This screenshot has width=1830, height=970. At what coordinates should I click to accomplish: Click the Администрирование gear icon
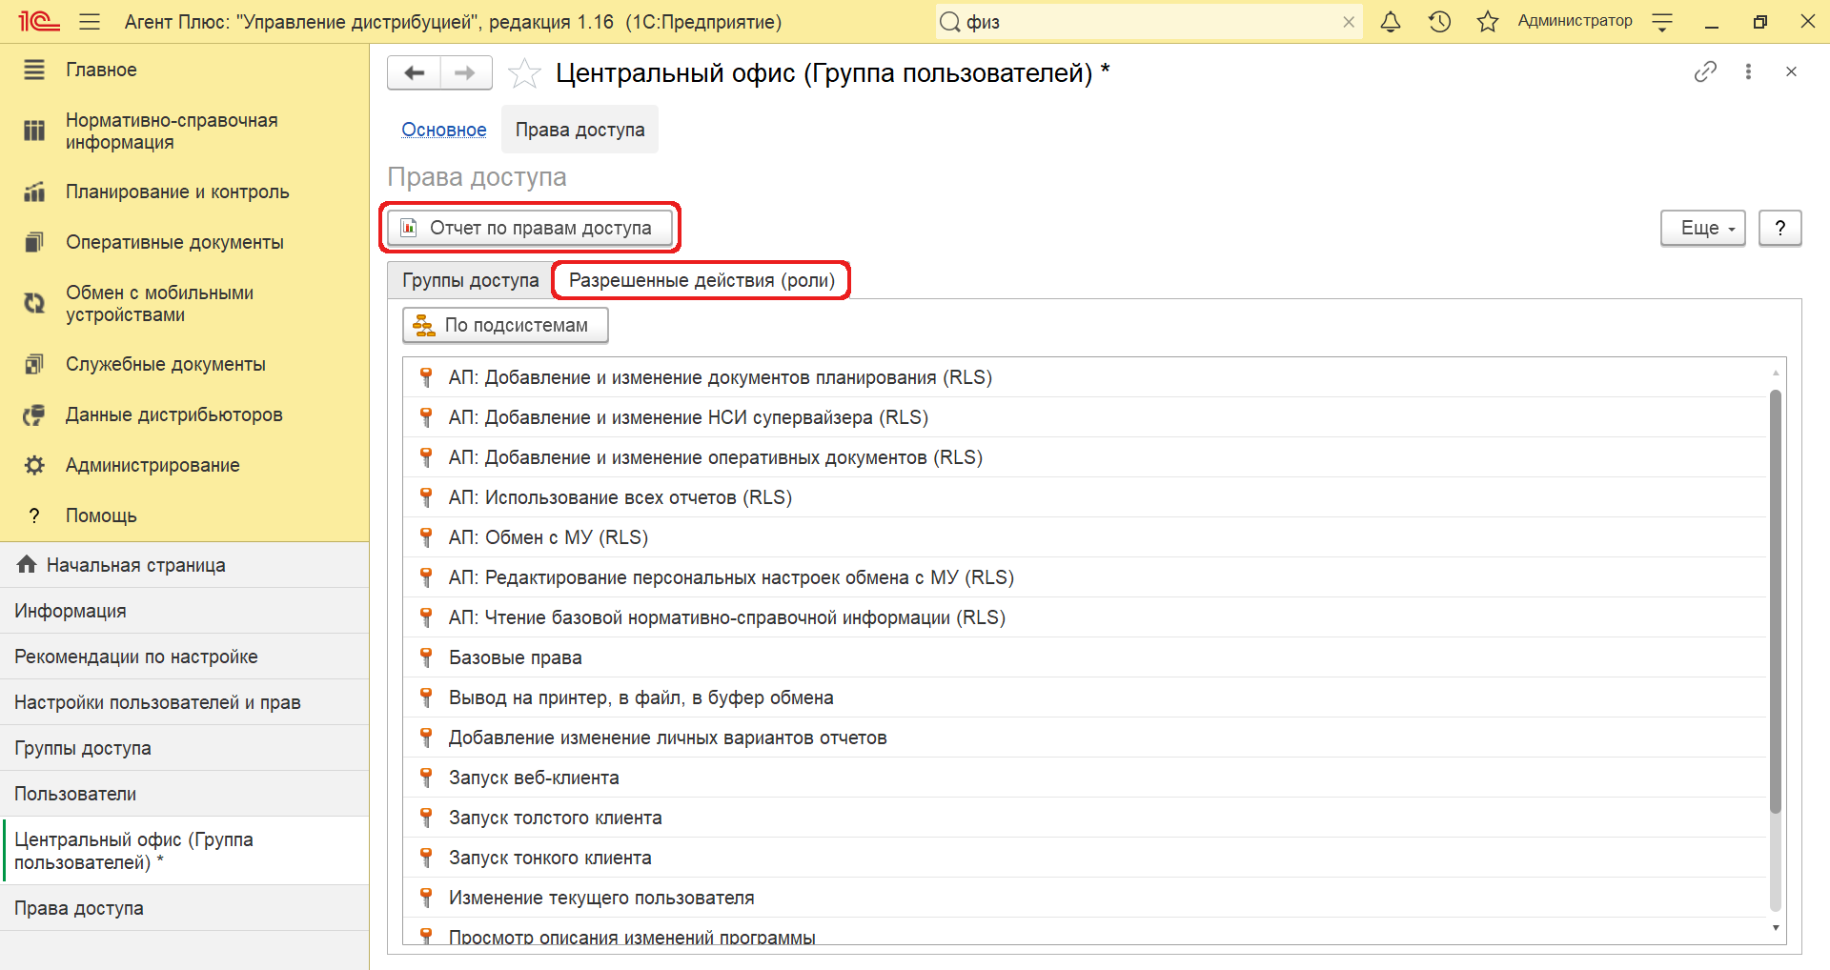click(34, 465)
